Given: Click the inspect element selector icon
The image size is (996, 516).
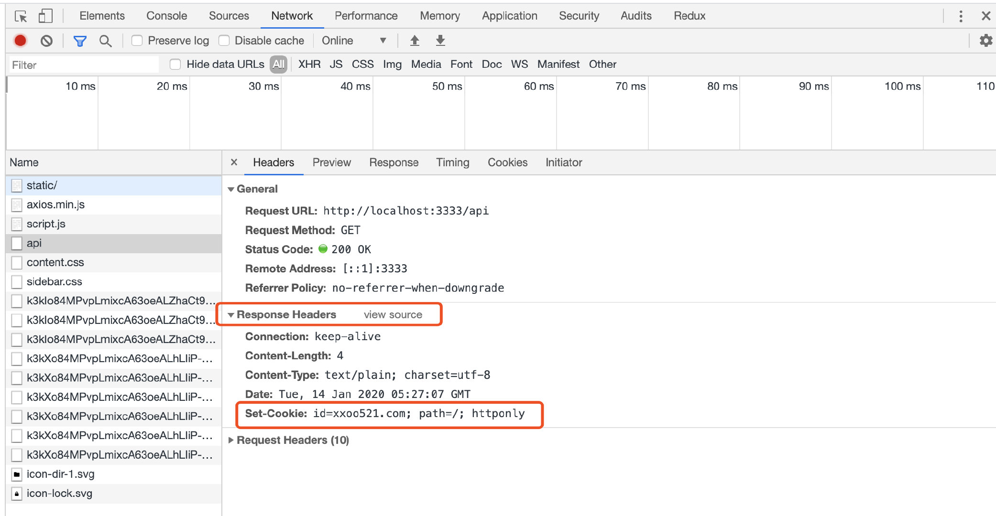Looking at the screenshot, I should [x=21, y=16].
